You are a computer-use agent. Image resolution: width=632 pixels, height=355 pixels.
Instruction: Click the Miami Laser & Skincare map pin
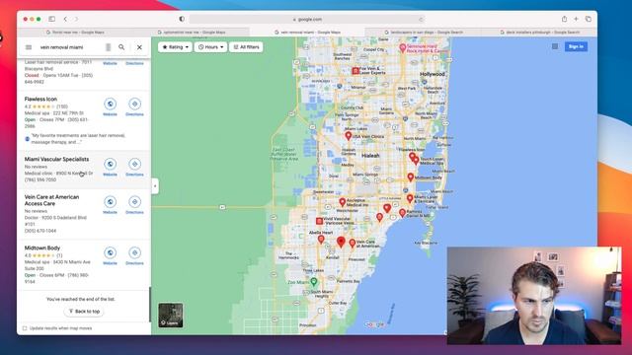(410, 198)
